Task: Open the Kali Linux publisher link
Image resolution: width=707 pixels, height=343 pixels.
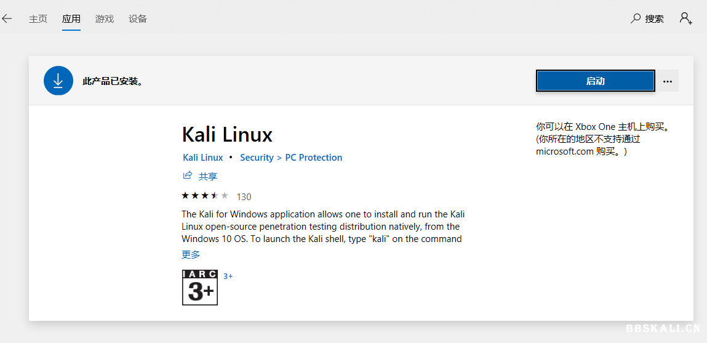Action: click(203, 158)
